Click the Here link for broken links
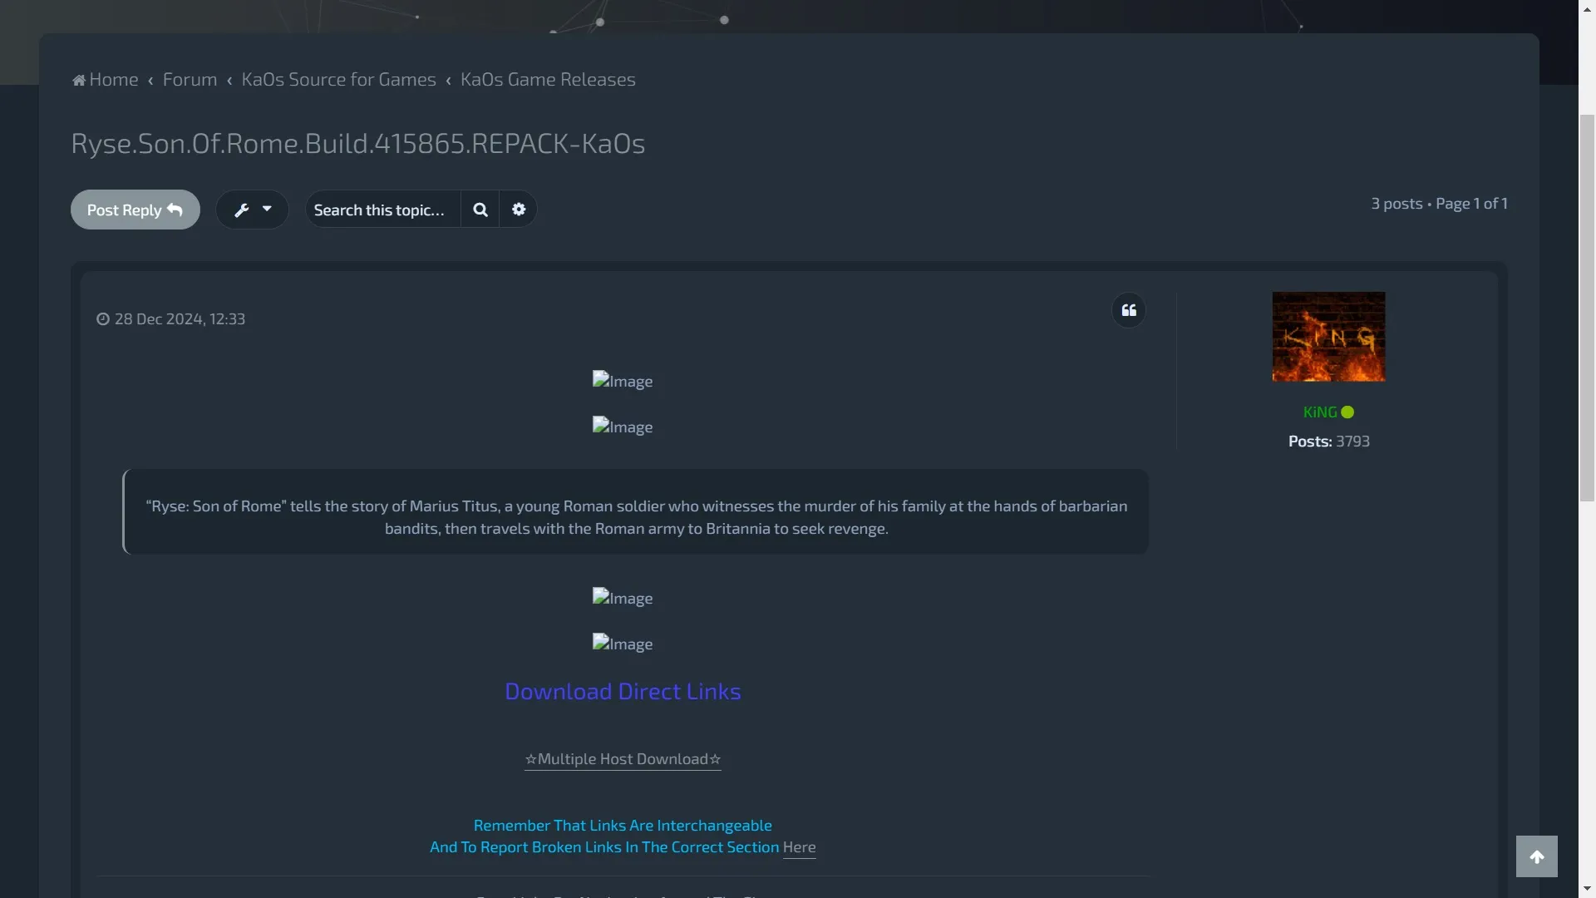Viewport: 1596px width, 898px height. click(799, 847)
